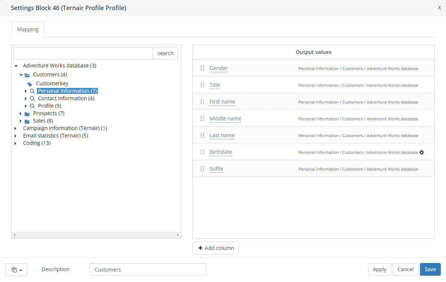This screenshot has width=446, height=282.
Task: Click the gear icon beside Birthdate row
Action: (422, 152)
